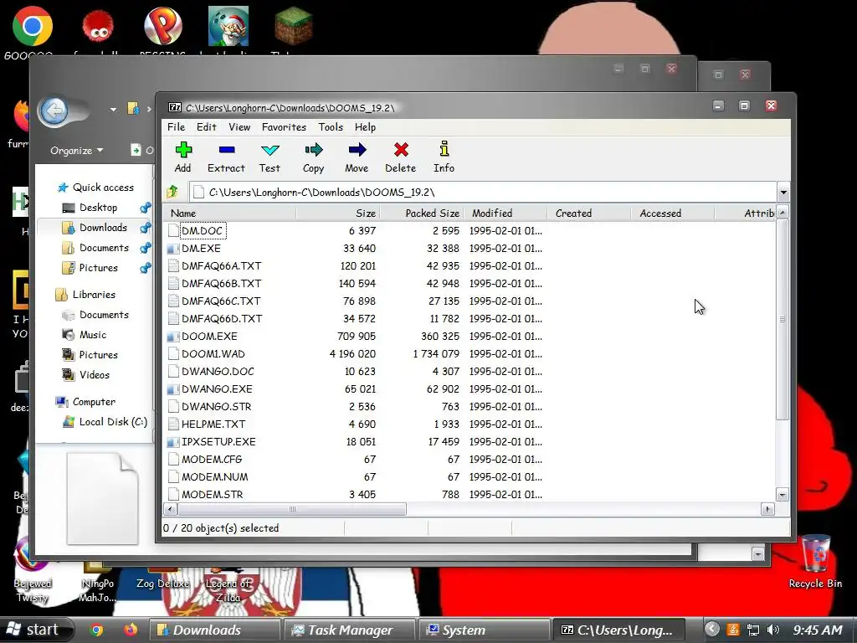Launch Firefox from taskbar quick launch

click(x=130, y=630)
